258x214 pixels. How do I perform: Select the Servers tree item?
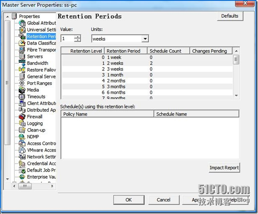[35, 57]
